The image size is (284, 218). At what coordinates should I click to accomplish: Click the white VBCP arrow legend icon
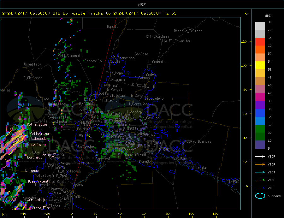[x=260, y=156]
